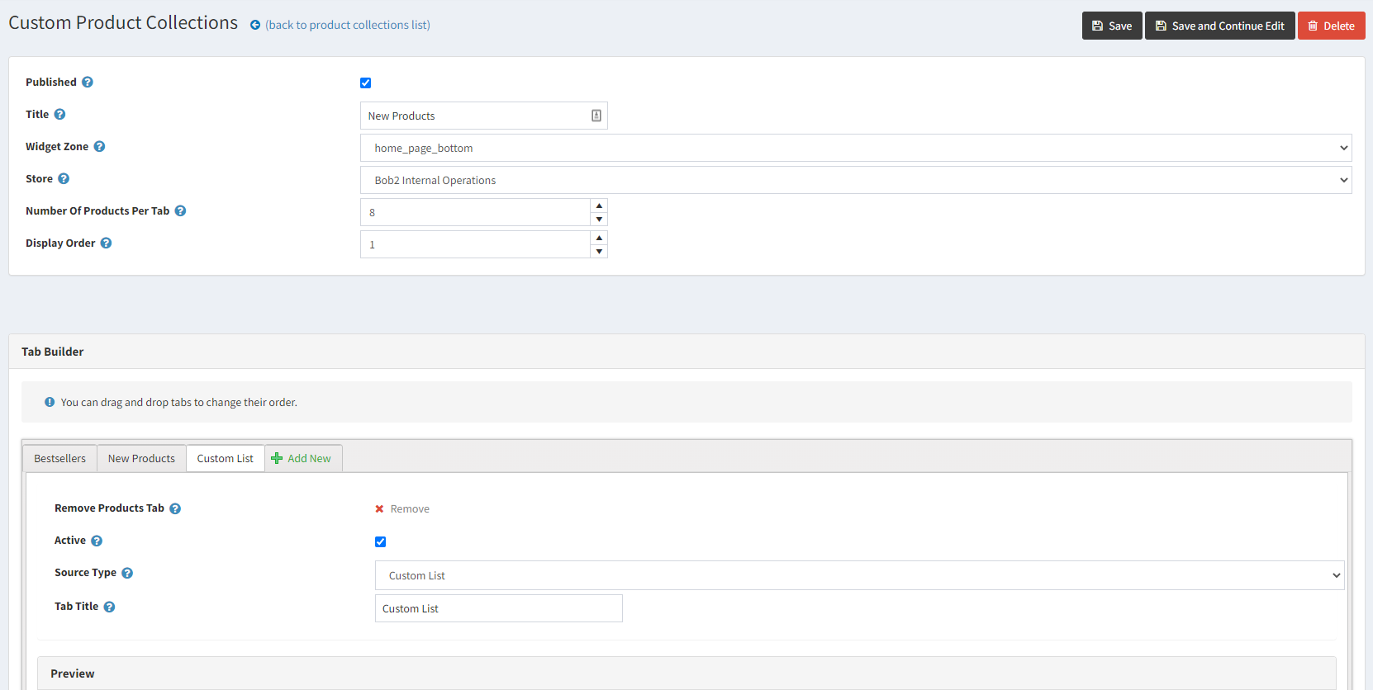Click into the Tab Title field
1373x690 pixels.
pyautogui.click(x=498, y=609)
